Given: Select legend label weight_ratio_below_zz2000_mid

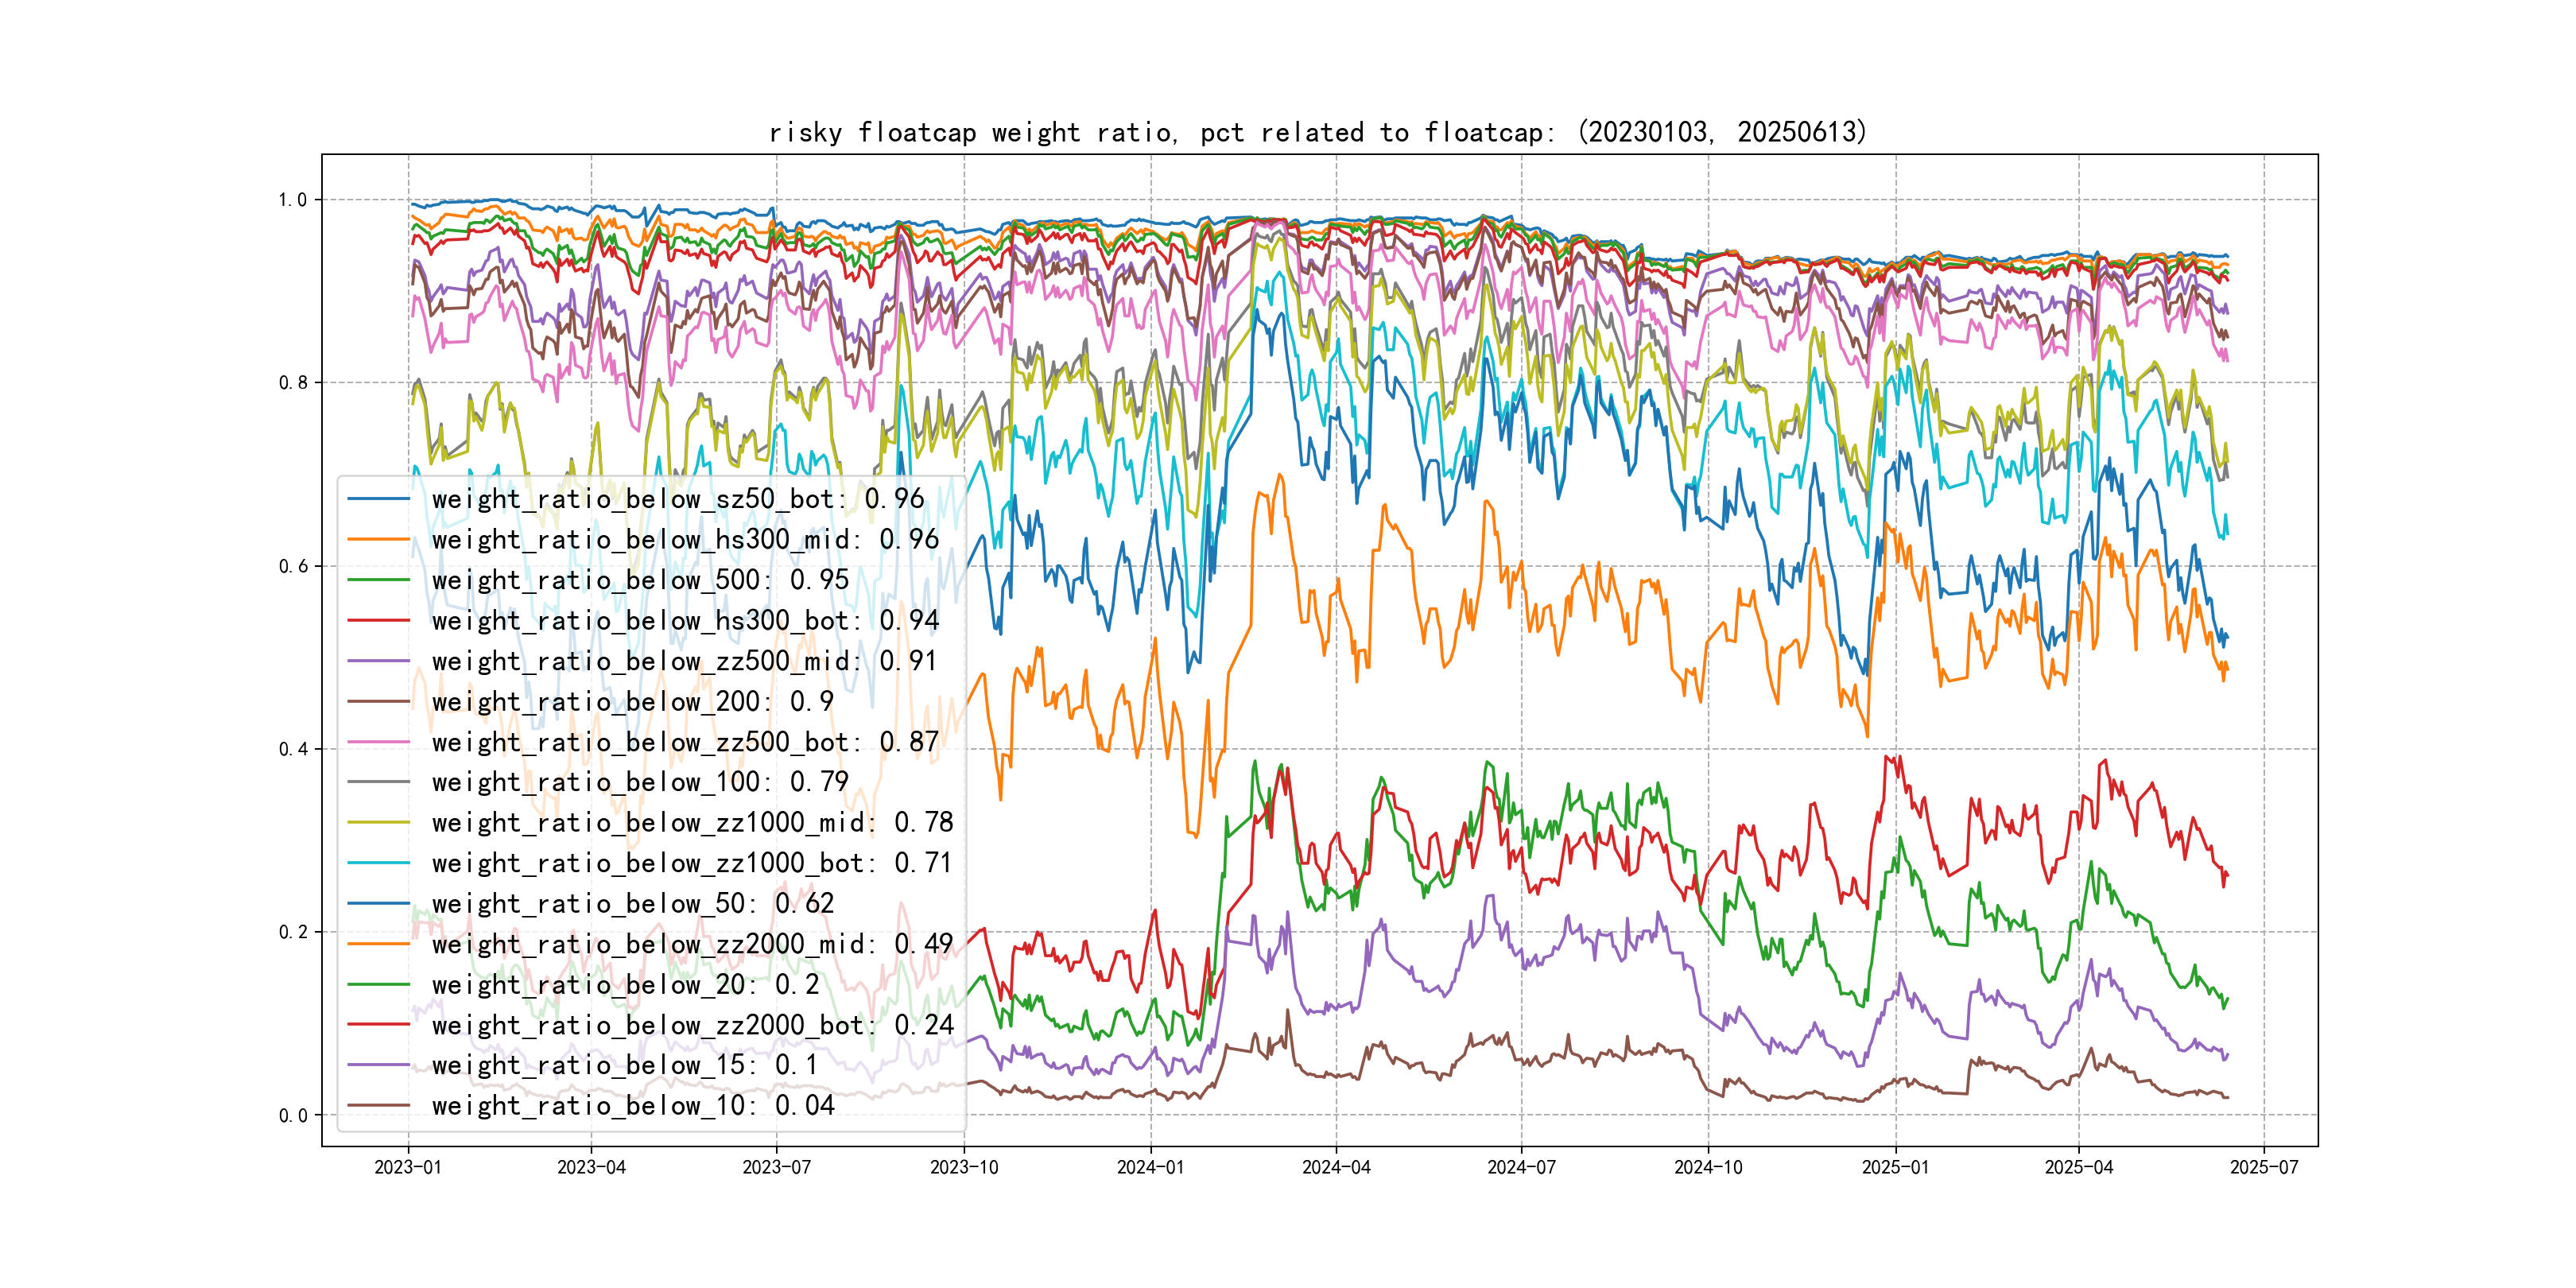Looking at the screenshot, I should 692,944.
